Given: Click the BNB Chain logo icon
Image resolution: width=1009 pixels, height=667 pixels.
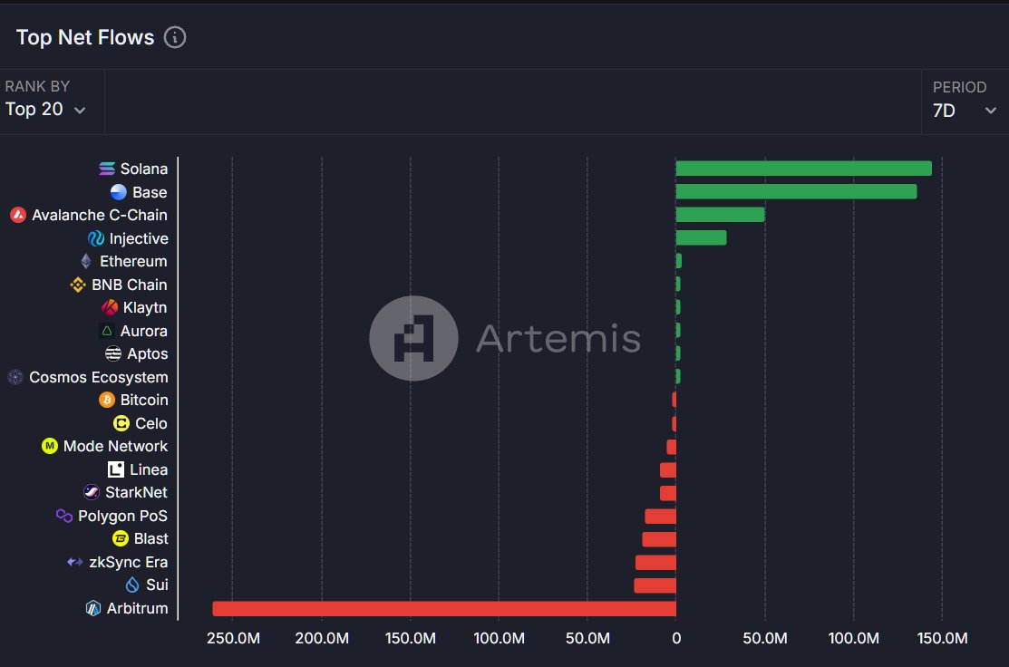Looking at the screenshot, I should (x=78, y=285).
